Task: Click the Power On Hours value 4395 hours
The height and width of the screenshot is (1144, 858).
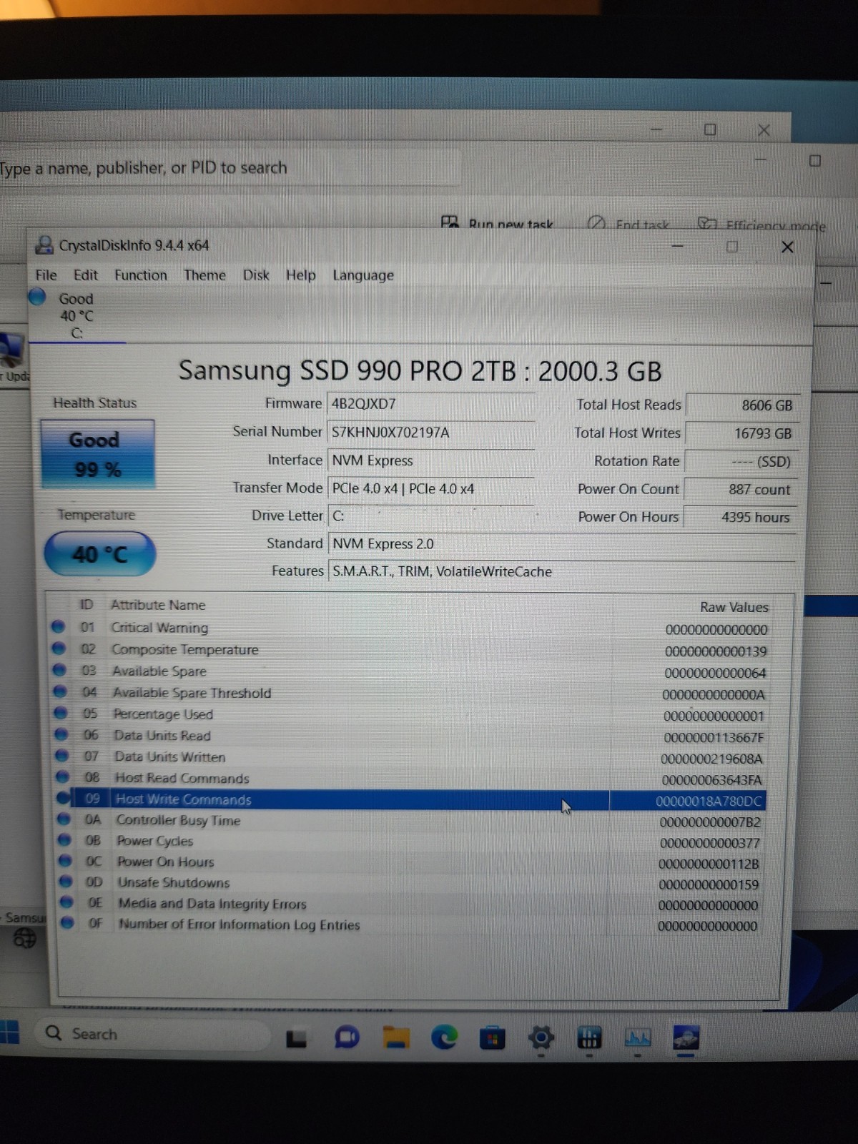Action: pyautogui.click(x=741, y=517)
